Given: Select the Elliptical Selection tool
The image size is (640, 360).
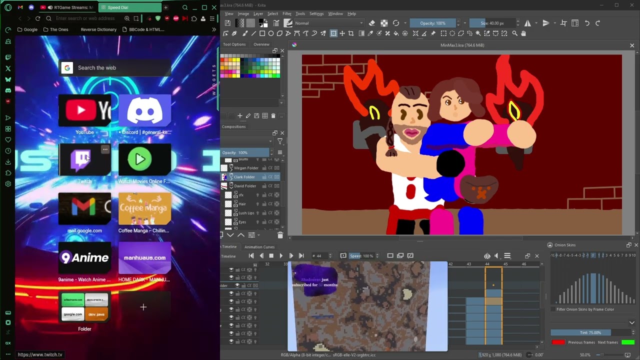Looking at the screenshot, I should [x=452, y=33].
